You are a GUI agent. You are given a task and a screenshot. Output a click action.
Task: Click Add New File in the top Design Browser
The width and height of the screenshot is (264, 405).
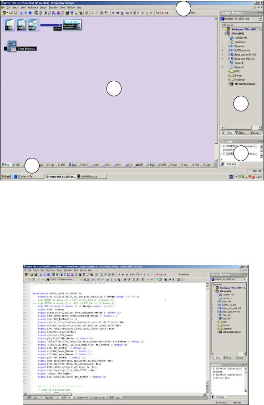pos(241,38)
